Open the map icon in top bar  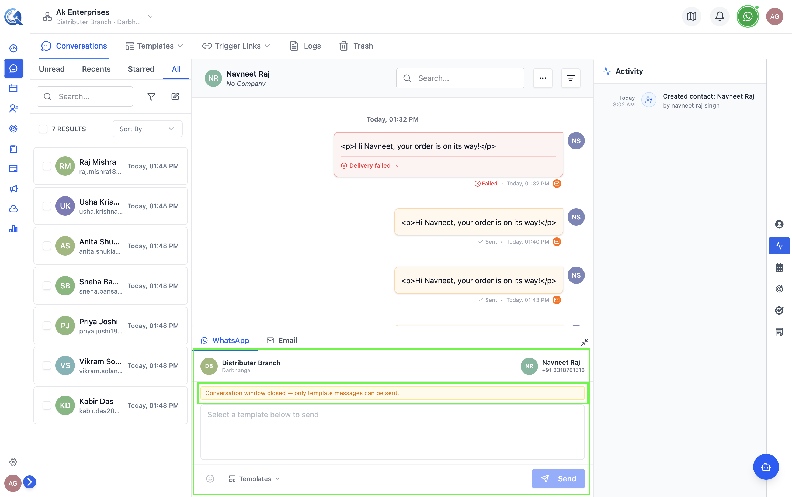pyautogui.click(x=692, y=16)
